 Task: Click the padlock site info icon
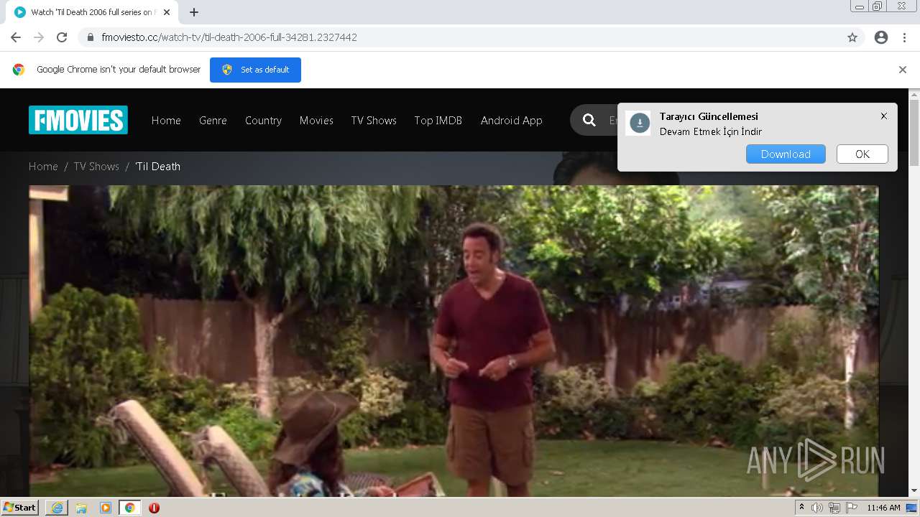tap(91, 37)
